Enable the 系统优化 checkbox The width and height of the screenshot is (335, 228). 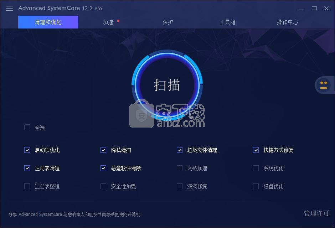coord(256,168)
